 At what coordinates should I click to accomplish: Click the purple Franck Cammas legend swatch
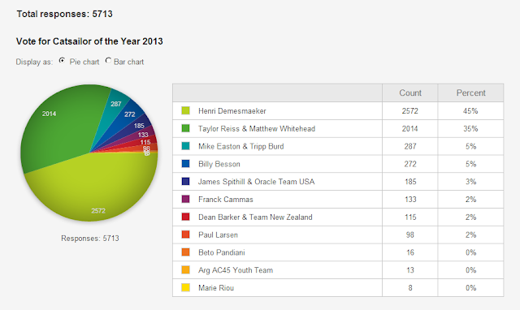point(186,199)
